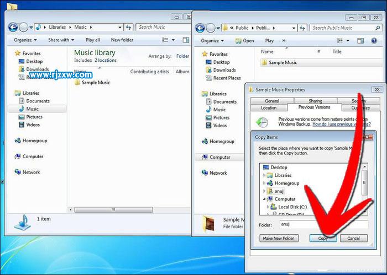Screen dimensions: 387x275
Task: Click the refresh icon beside the Public Music address bar
Action: coord(303,28)
